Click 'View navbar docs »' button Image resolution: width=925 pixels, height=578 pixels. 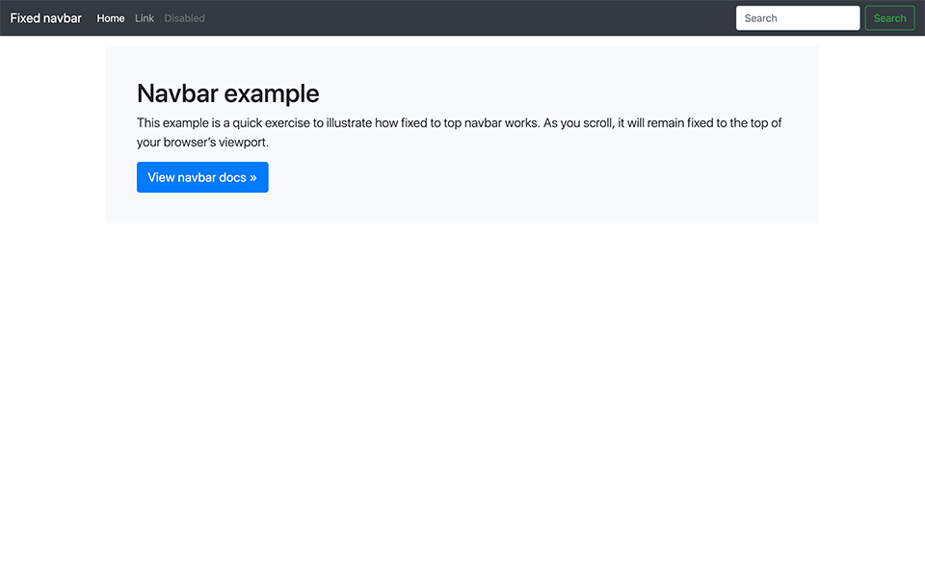(x=201, y=177)
